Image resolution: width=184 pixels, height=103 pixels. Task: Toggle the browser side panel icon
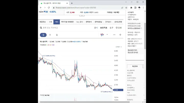tap(135, 8)
